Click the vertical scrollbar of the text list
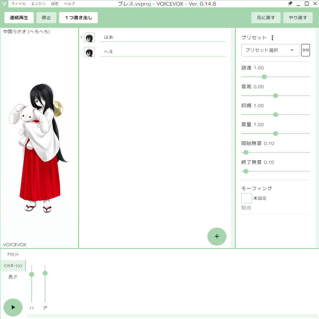319x319 pixels. pos(233,138)
